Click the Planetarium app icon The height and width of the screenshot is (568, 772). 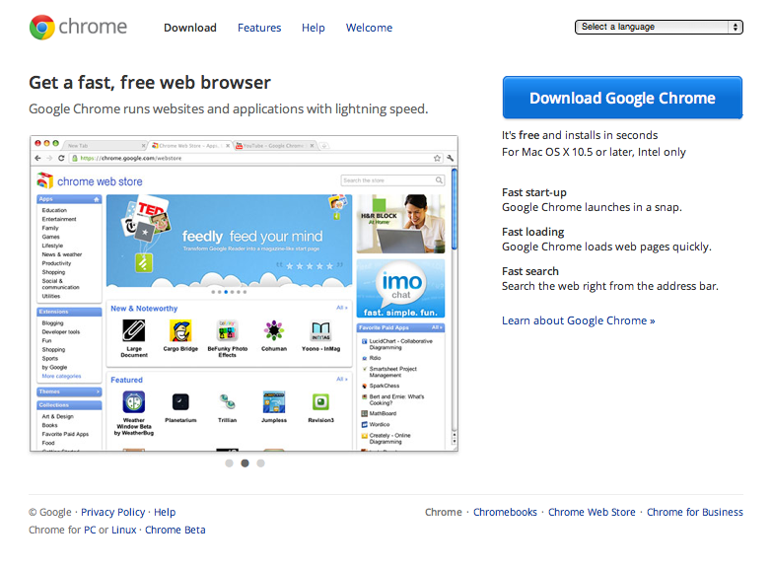pyautogui.click(x=180, y=402)
